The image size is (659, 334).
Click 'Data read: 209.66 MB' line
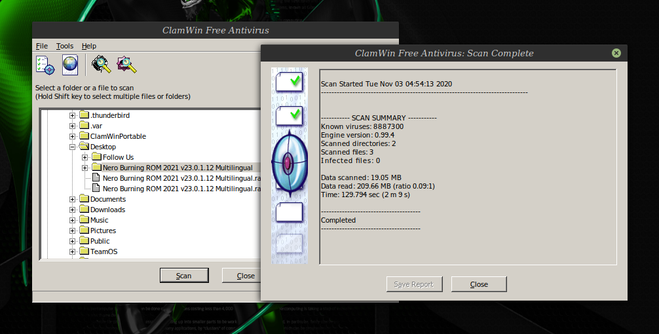click(377, 186)
